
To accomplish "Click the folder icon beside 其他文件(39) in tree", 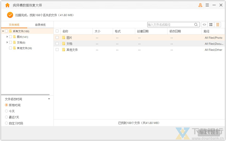I will point(14,48).
